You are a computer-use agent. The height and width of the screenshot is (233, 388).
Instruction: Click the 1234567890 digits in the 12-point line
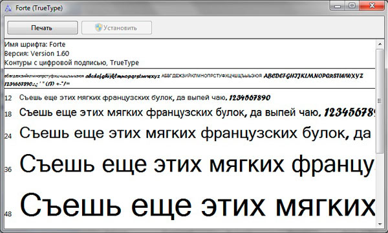point(250,98)
